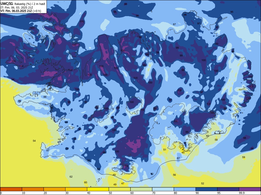Screen dimensions: 261x195
Task: Select the purple above-99.9 legend segment
Action: 250,189
